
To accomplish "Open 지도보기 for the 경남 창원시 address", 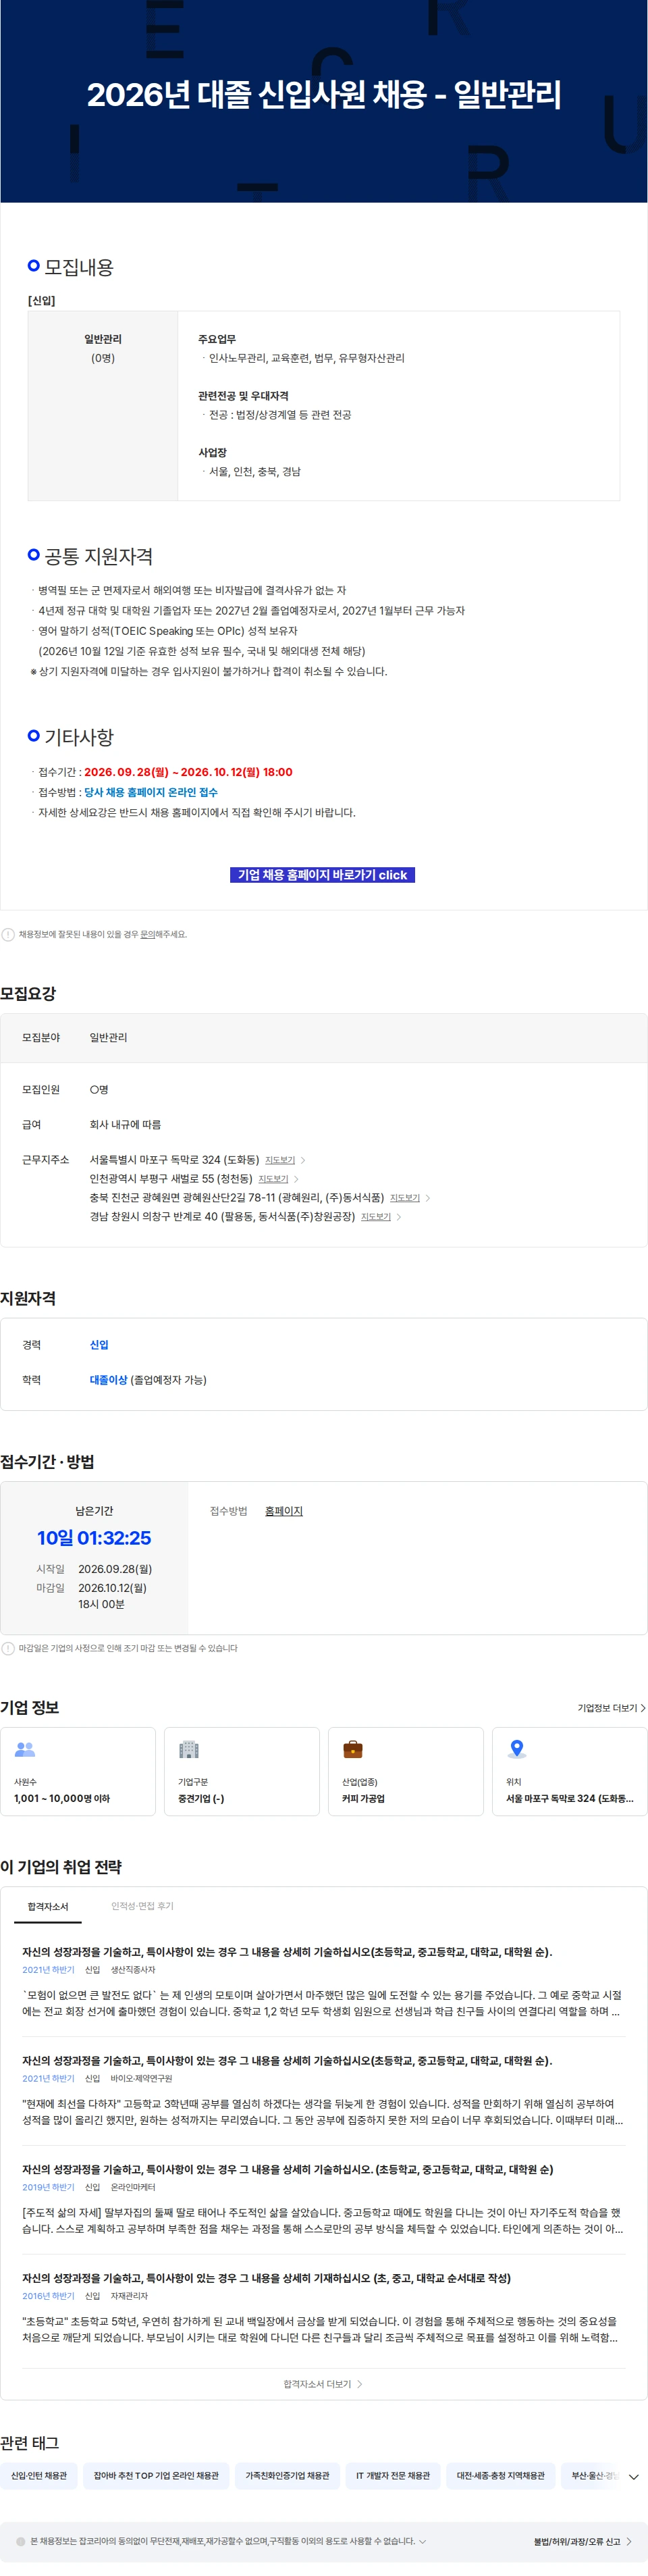I will pyautogui.click(x=376, y=1217).
